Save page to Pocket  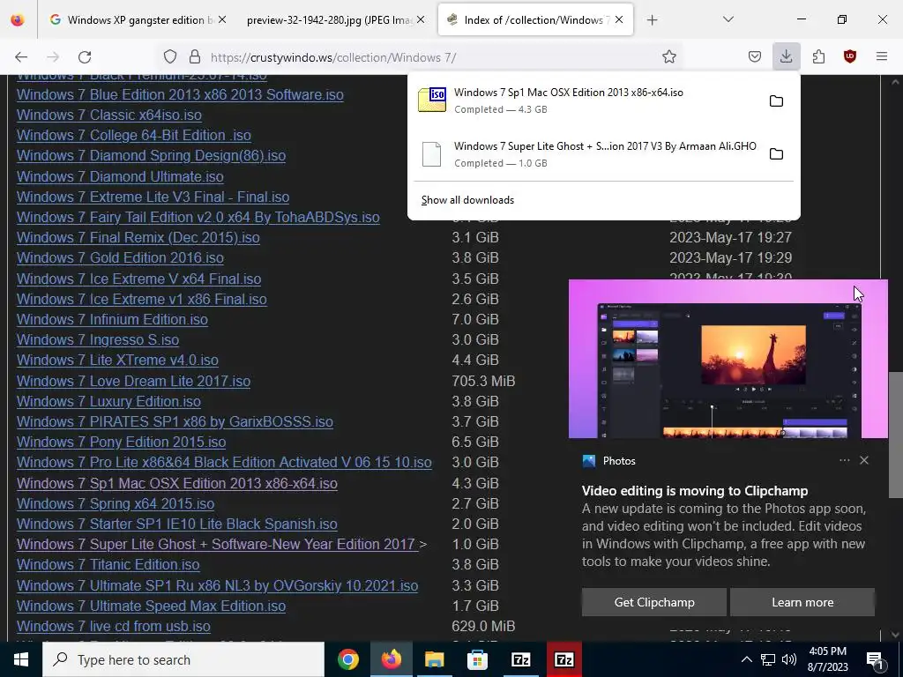pyautogui.click(x=755, y=57)
